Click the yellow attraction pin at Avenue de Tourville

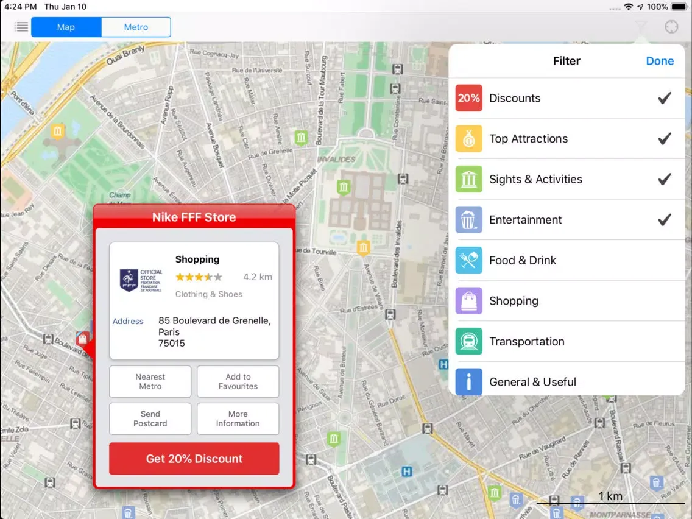(x=363, y=247)
